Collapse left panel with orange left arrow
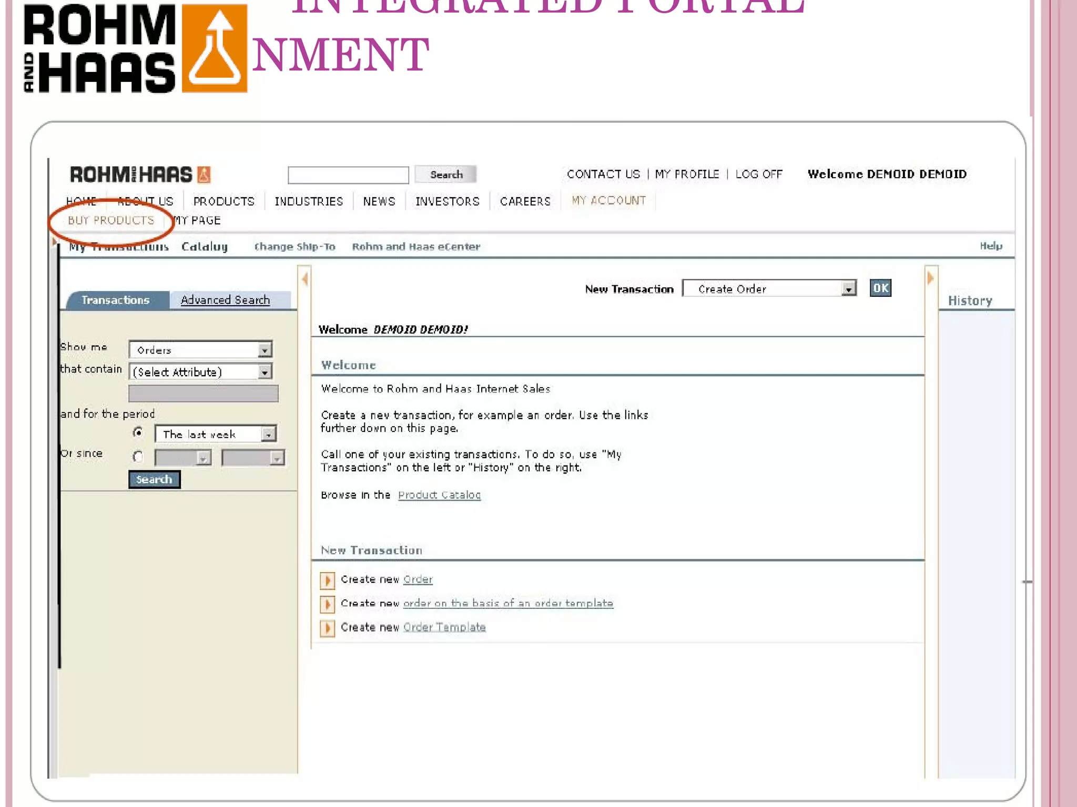Screen dimensions: 1077x807 305,279
